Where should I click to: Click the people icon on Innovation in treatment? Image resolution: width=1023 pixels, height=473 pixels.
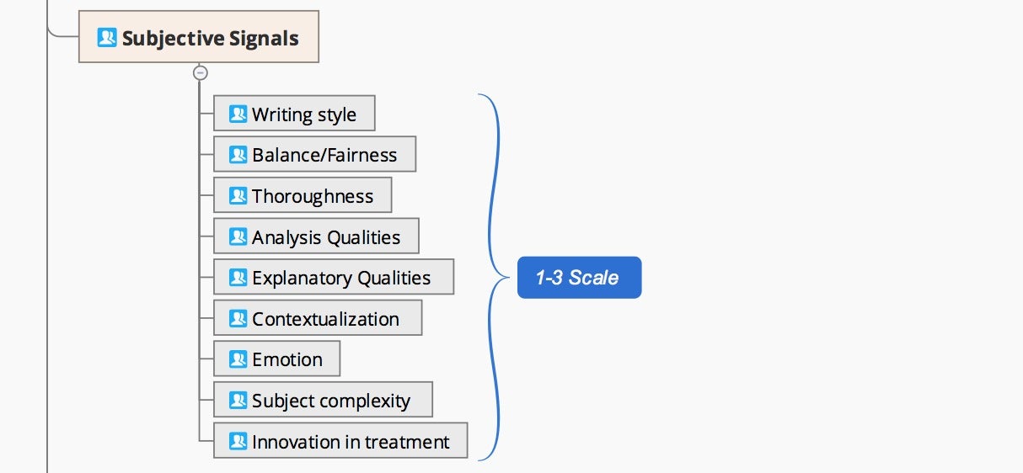click(x=238, y=441)
